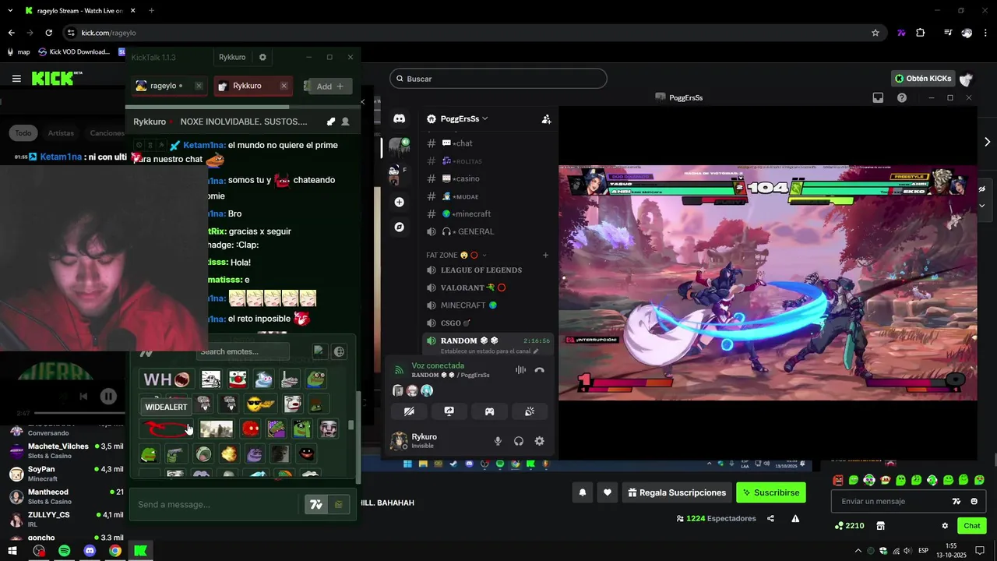Pause the music player
Viewport: 997px width, 561px height.
[108, 396]
